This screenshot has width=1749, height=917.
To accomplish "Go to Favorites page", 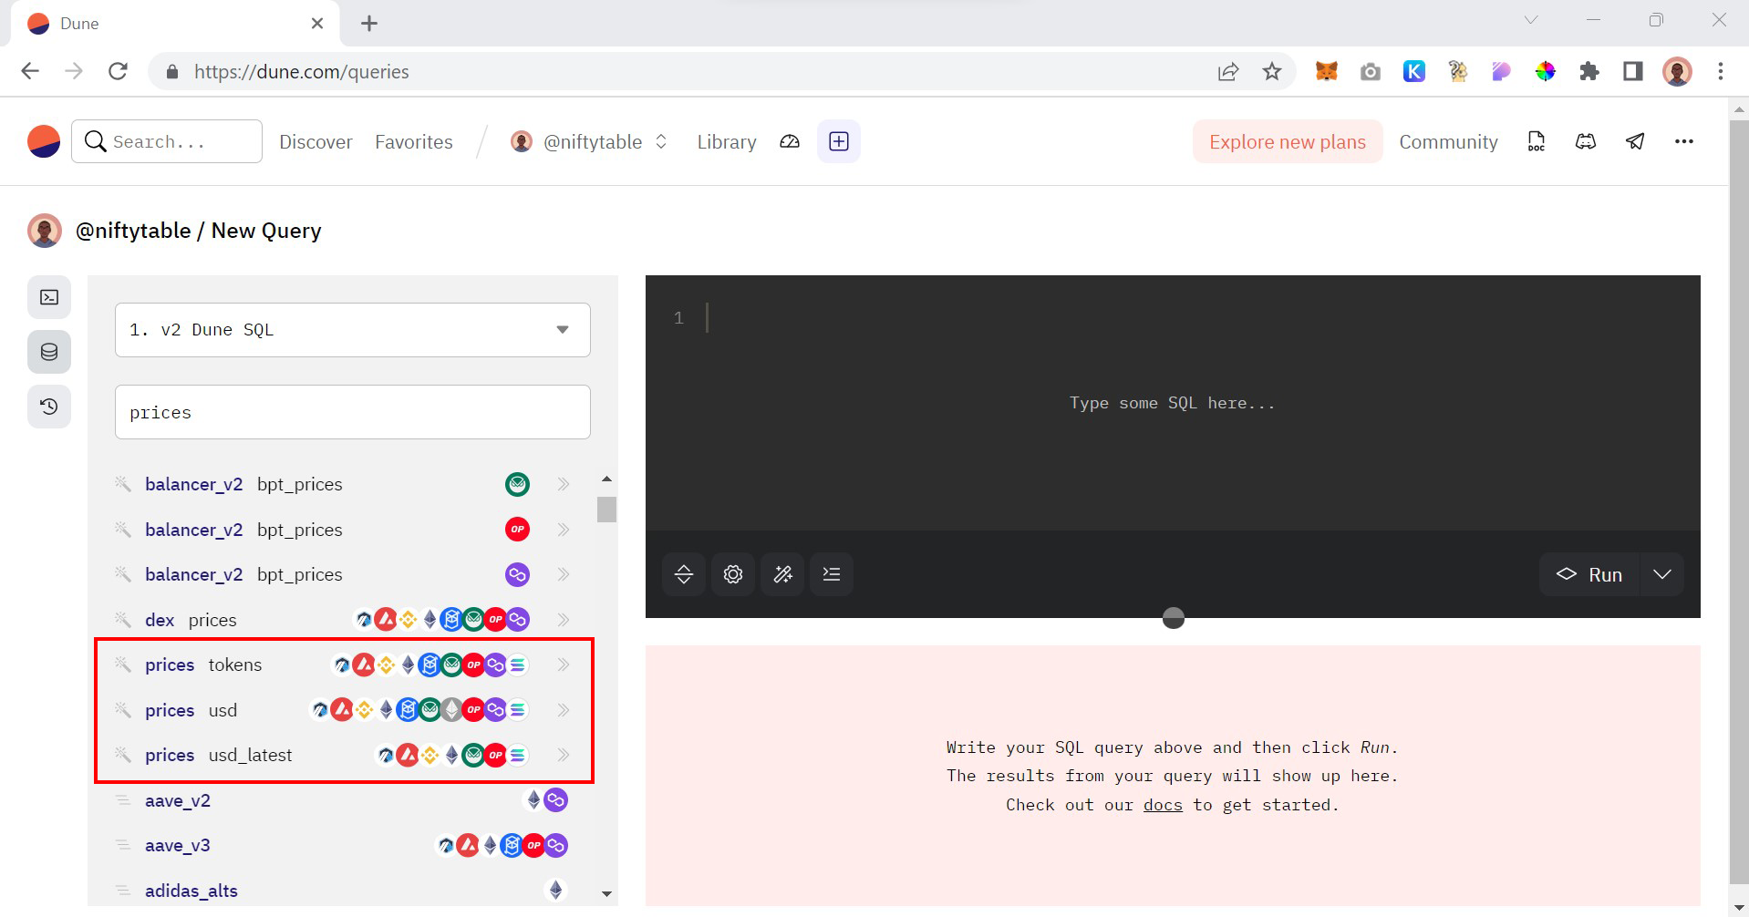I will coord(414,141).
